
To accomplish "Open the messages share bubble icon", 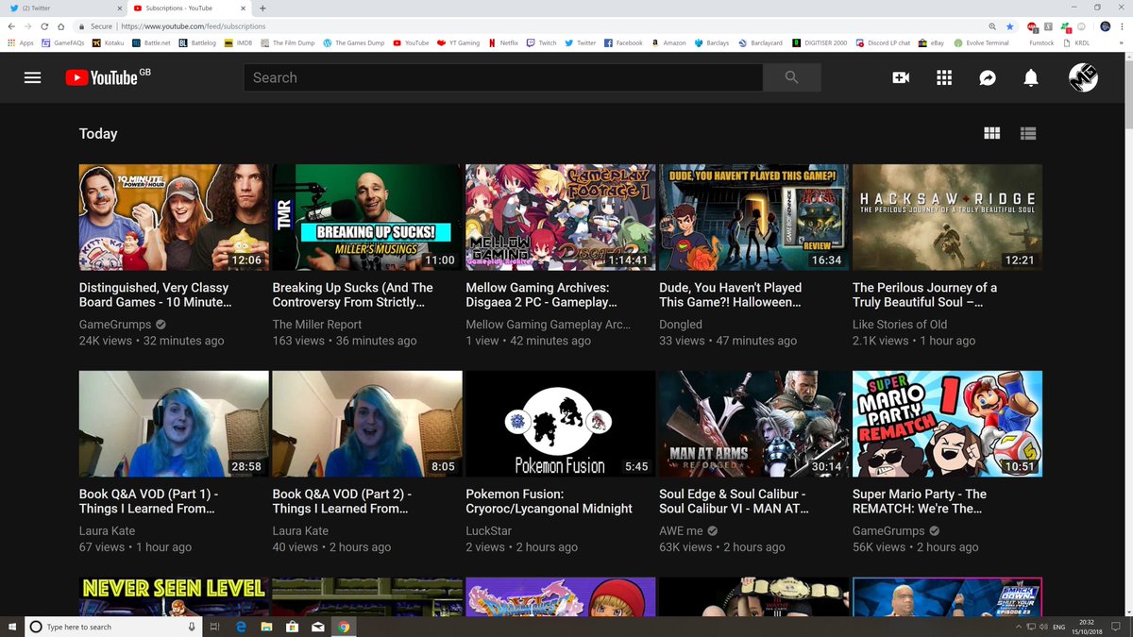I will tap(988, 77).
